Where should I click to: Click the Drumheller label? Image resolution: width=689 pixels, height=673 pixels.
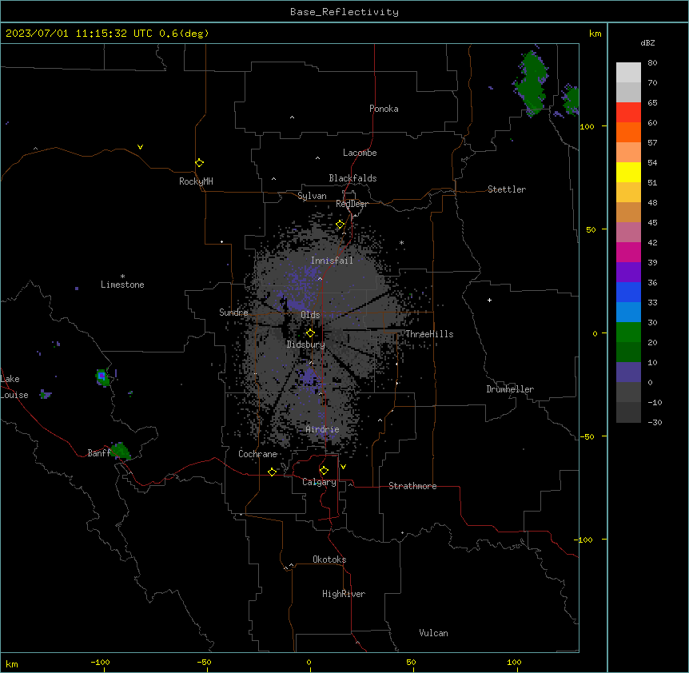pyautogui.click(x=510, y=389)
